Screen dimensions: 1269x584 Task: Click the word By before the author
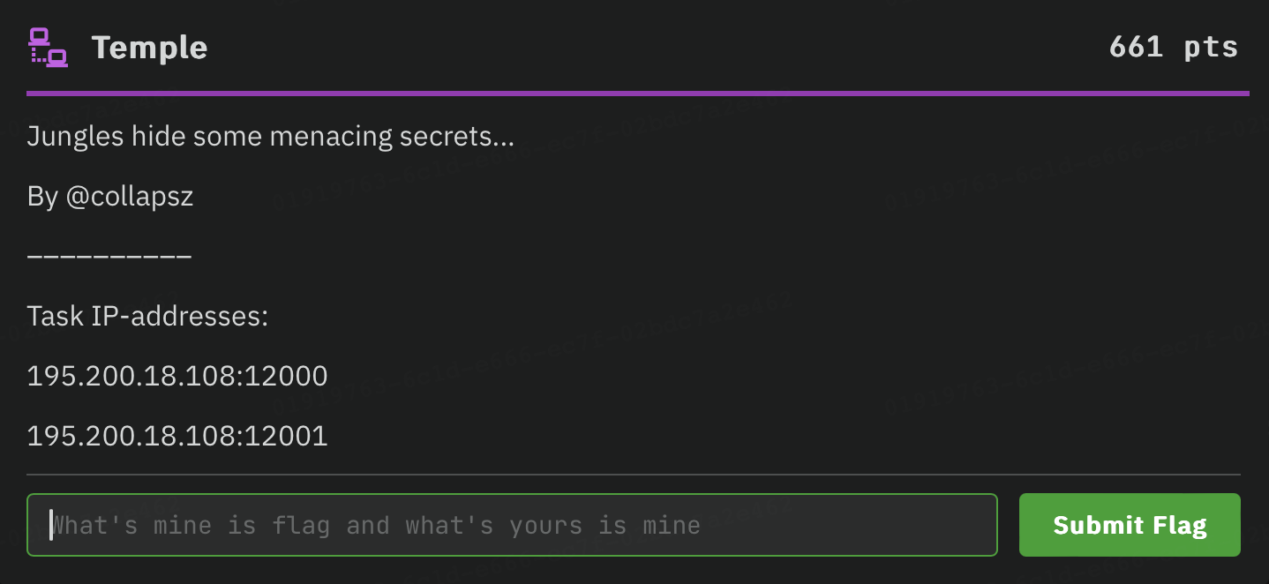click(42, 197)
